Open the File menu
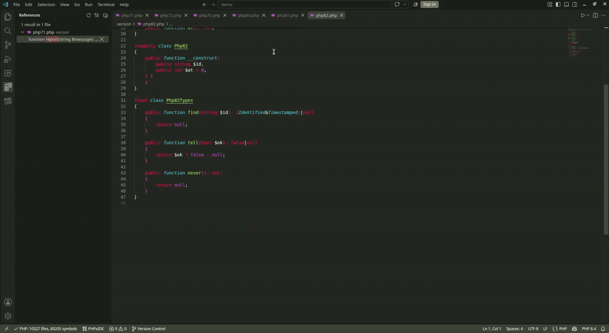The image size is (609, 333). tap(17, 5)
